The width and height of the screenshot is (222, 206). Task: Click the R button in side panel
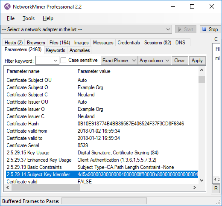click(x=216, y=189)
